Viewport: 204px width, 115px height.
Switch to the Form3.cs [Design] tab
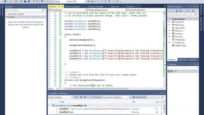(72, 6)
